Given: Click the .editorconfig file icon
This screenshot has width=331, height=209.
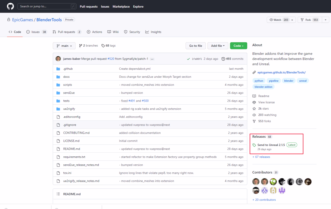Looking at the screenshot, I should coord(58,117).
